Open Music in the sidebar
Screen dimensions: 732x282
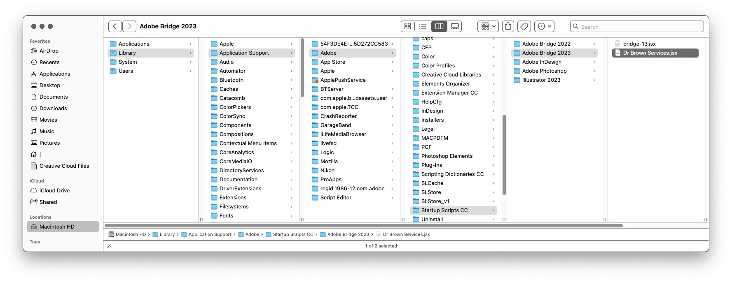point(63,132)
